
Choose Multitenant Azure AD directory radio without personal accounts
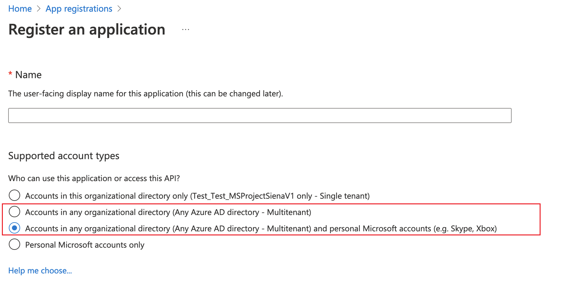pos(14,212)
